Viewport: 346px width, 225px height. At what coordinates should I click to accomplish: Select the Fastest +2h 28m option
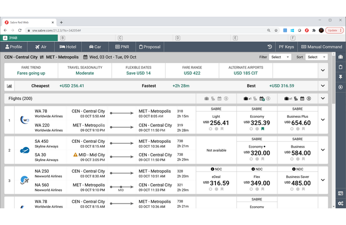point(166,86)
